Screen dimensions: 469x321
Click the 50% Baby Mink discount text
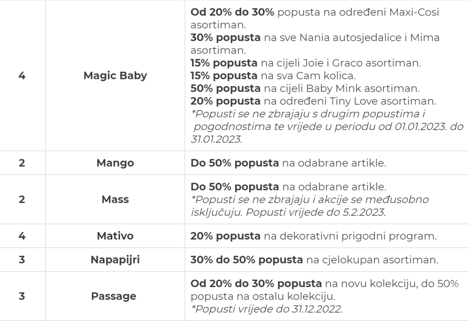point(305,88)
